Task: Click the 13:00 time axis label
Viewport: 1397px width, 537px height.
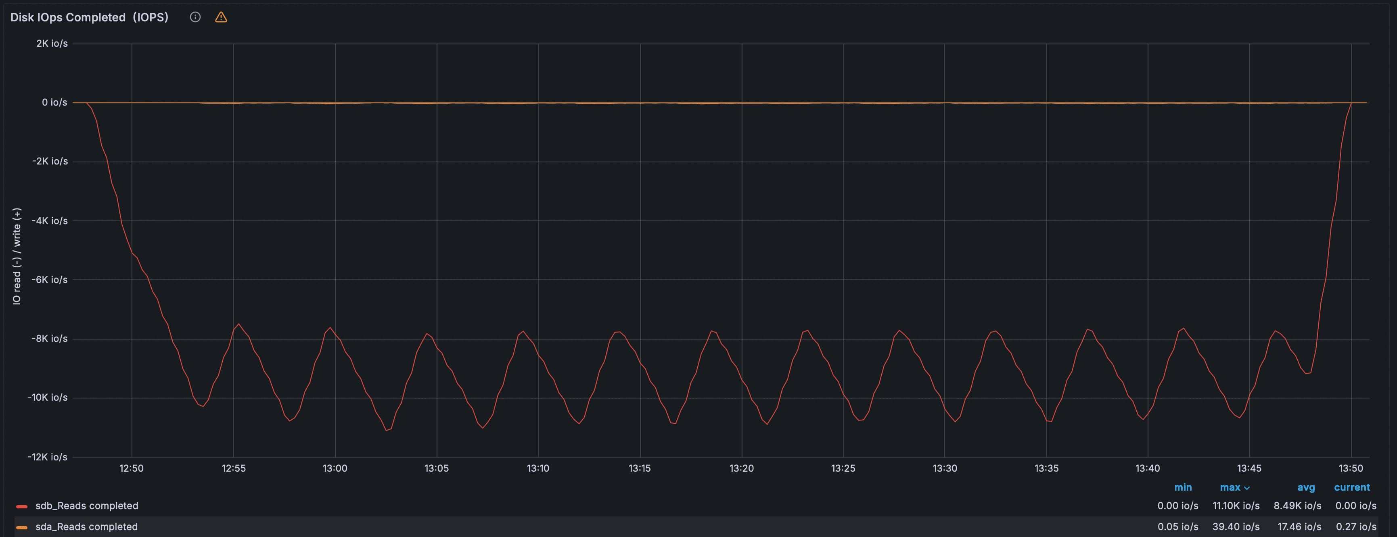Action: pyautogui.click(x=335, y=468)
